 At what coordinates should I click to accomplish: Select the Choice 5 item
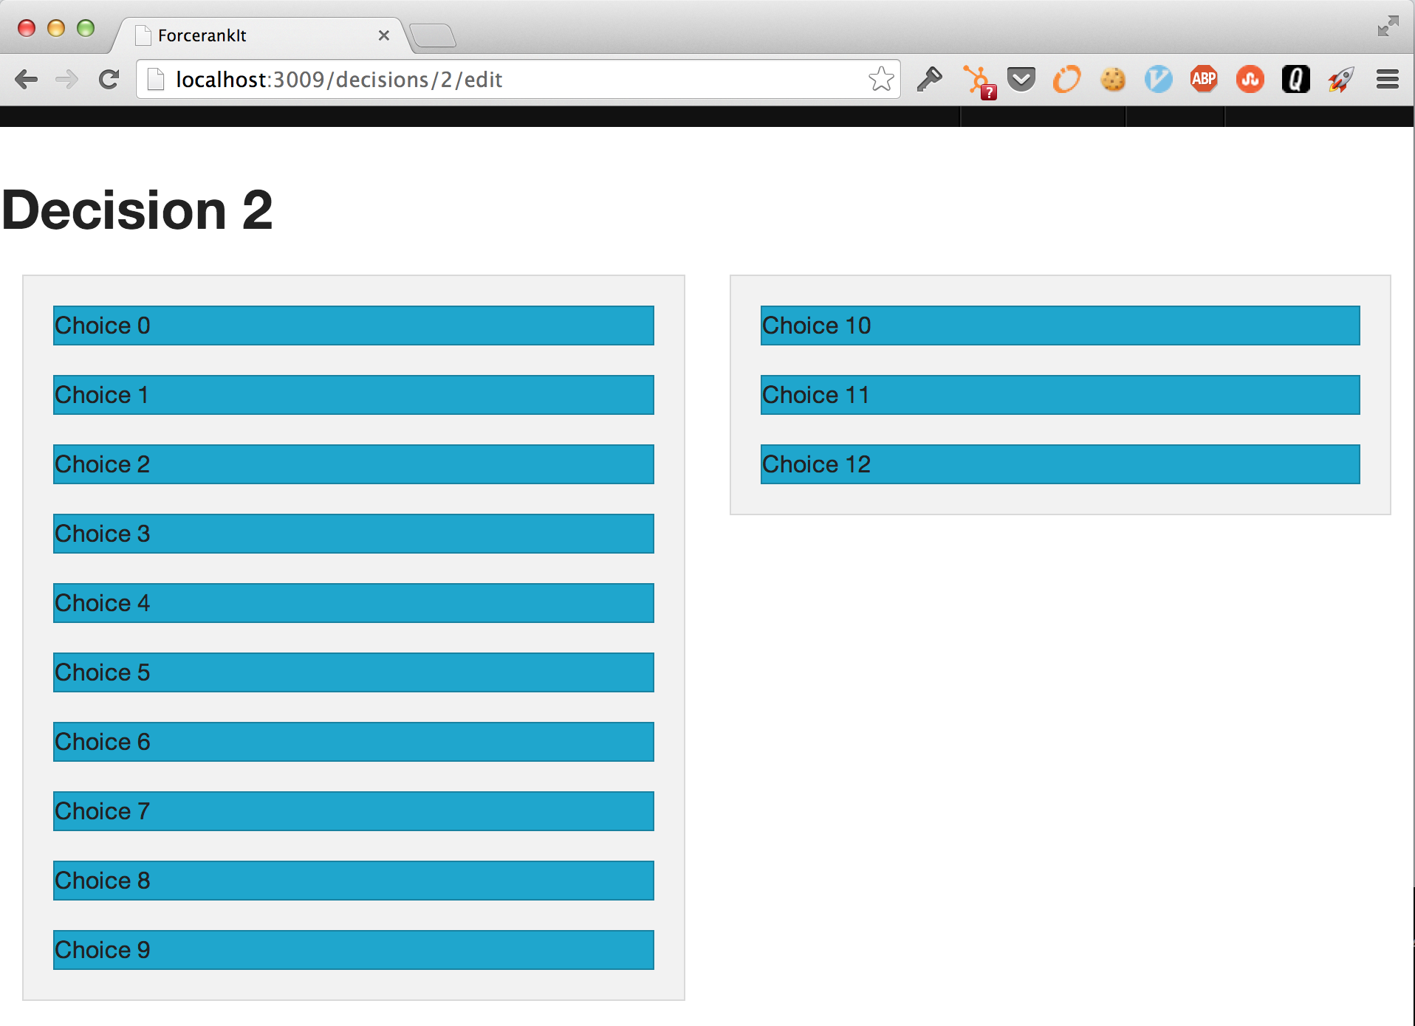click(x=352, y=672)
